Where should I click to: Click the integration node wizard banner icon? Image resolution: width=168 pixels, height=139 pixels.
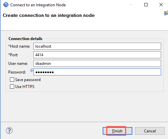click(166, 13)
